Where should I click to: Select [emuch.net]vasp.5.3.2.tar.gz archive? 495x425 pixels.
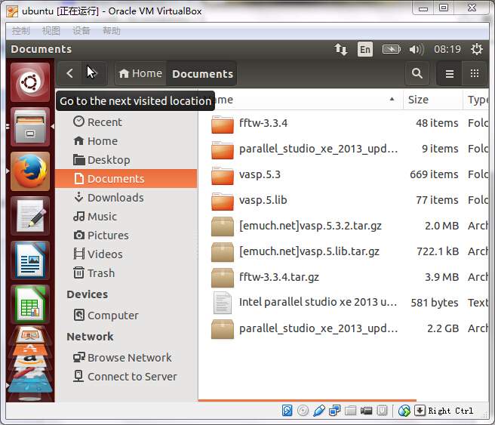pyautogui.click(x=344, y=226)
